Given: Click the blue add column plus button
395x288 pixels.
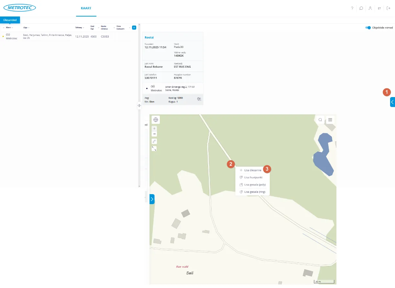Looking at the screenshot, I should pos(134,28).
